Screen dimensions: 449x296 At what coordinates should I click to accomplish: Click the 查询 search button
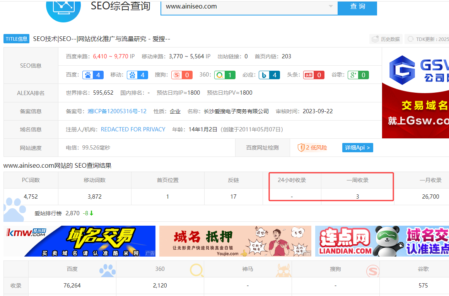[357, 7]
